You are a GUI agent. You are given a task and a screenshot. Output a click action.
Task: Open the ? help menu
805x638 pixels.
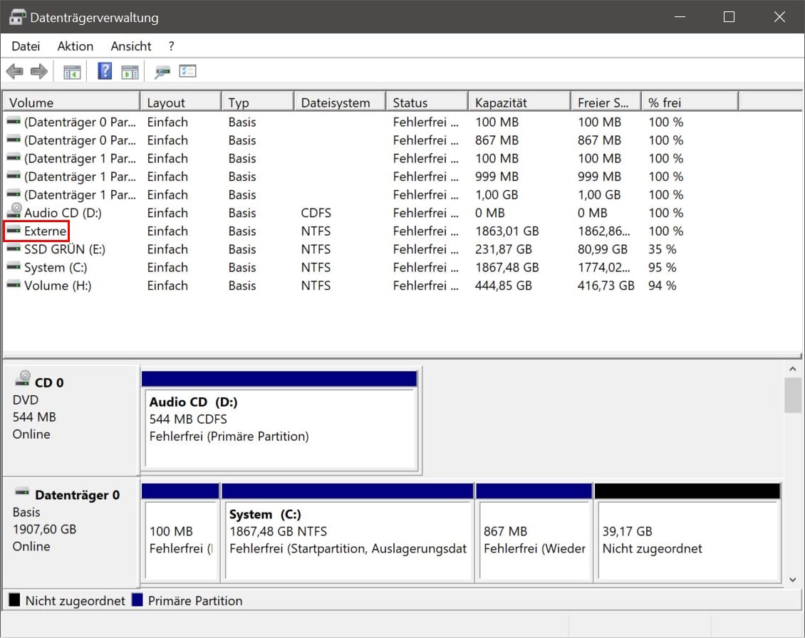[171, 46]
